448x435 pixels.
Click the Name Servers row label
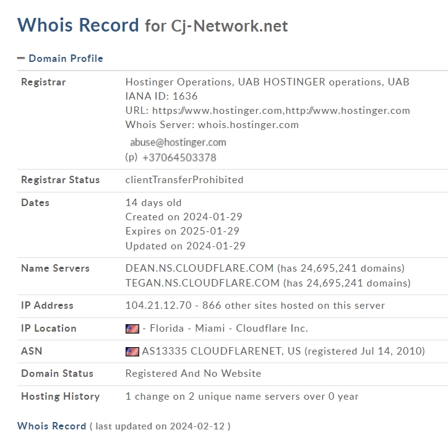(55, 268)
